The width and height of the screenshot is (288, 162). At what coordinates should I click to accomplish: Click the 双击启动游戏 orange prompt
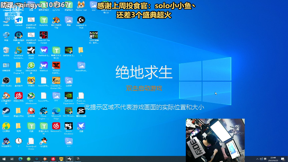click(x=144, y=88)
